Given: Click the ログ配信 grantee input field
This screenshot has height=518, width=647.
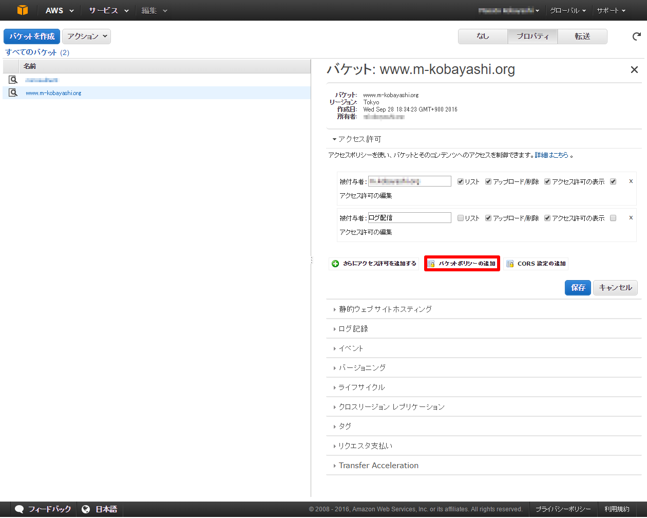Looking at the screenshot, I should point(410,218).
